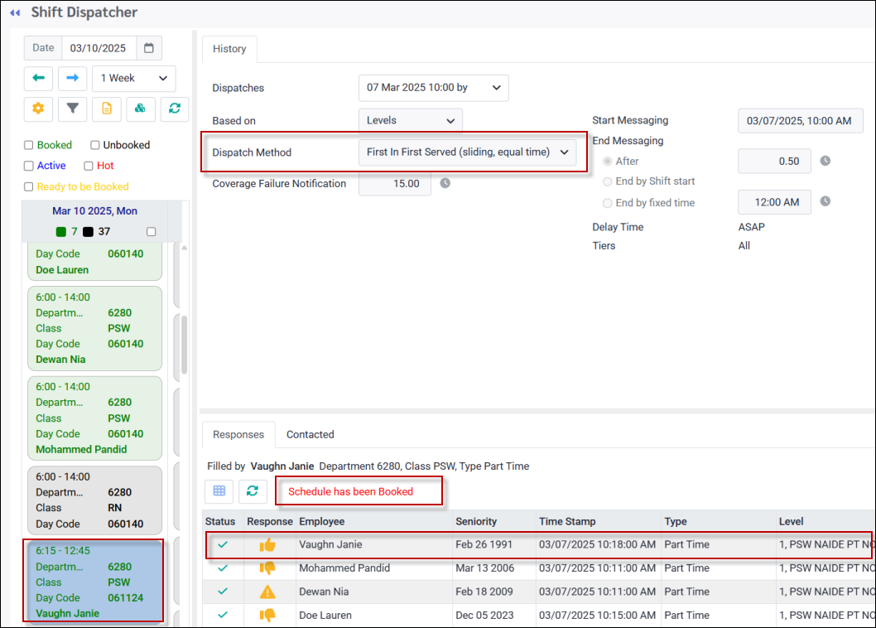Click warning triangle icon for Dewan Nia
Viewport: 876px width, 628px height.
pyautogui.click(x=267, y=592)
